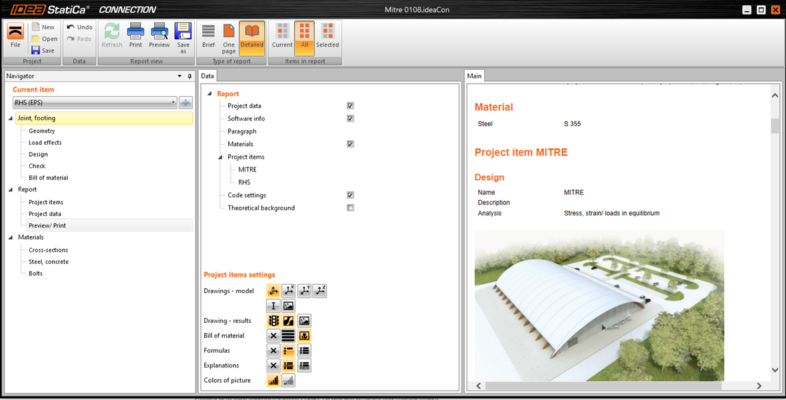Image resolution: width=786 pixels, height=400 pixels.
Task: Collapse the Project items tree node
Action: point(221,157)
